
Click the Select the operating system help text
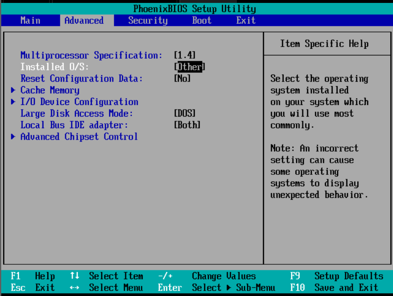pyautogui.click(x=319, y=102)
